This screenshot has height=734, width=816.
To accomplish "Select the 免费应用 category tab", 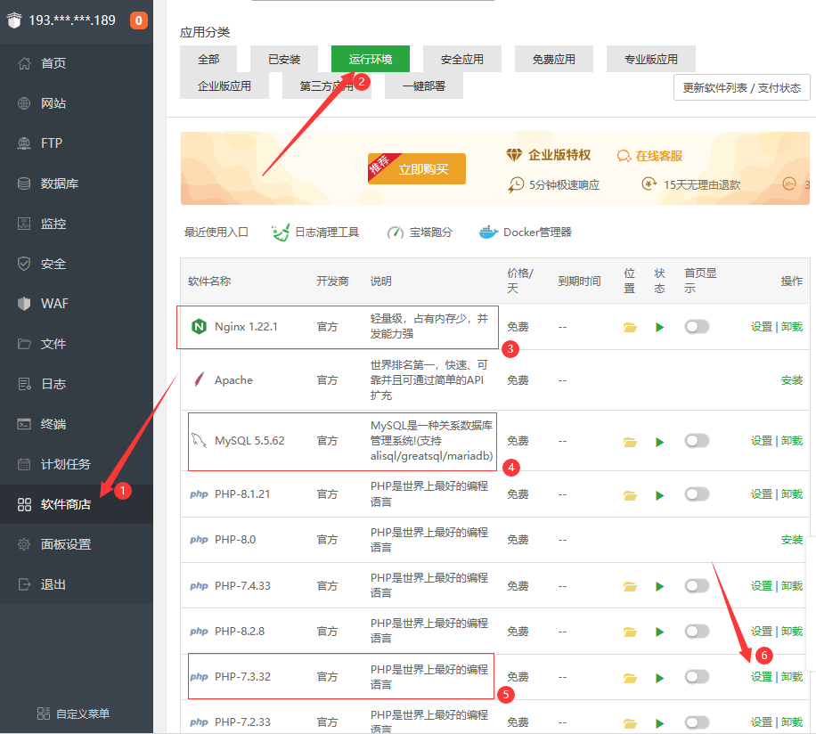I will (x=554, y=59).
